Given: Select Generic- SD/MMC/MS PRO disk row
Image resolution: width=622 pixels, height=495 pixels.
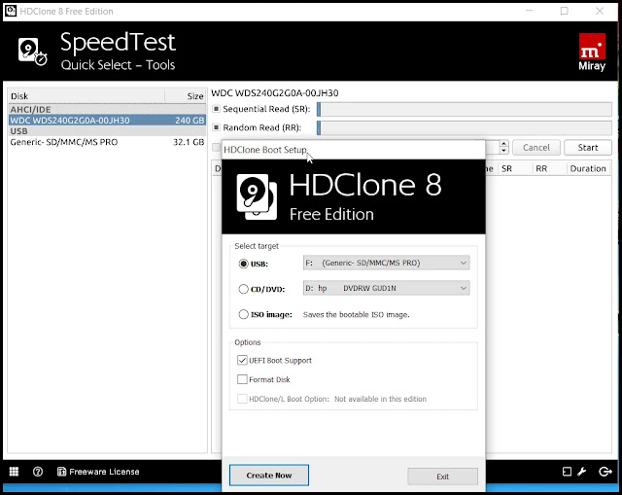Looking at the screenshot, I should (x=107, y=142).
